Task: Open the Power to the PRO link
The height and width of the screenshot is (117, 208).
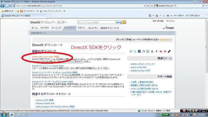Action: tap(139, 67)
